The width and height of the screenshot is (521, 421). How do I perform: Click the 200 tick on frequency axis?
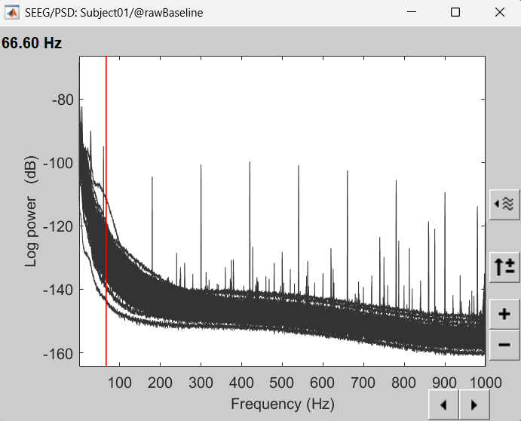click(x=160, y=383)
